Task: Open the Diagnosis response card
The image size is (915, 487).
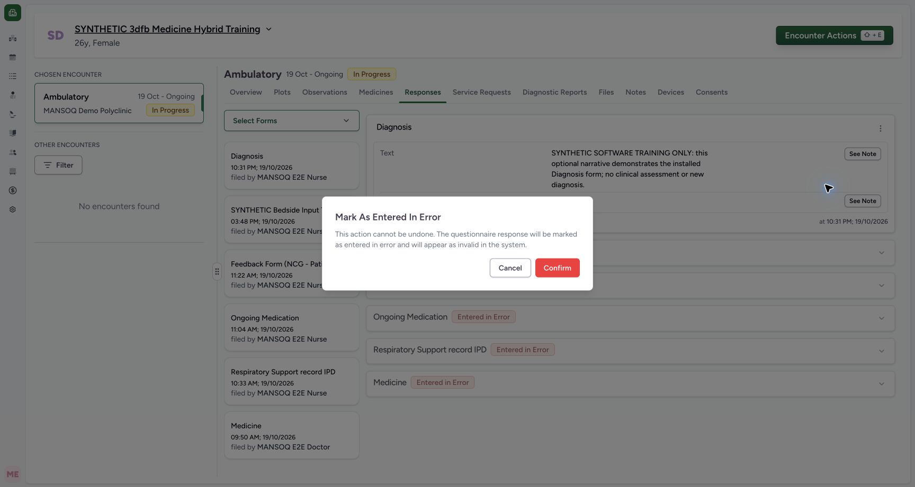Action: pos(292,166)
